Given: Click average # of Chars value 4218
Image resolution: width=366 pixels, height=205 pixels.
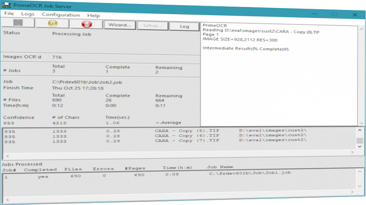Looking at the screenshot, I should 59,123.
